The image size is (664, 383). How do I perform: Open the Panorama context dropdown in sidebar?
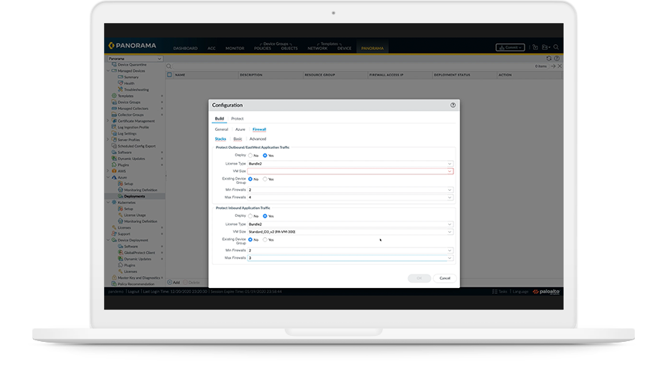pyautogui.click(x=134, y=58)
